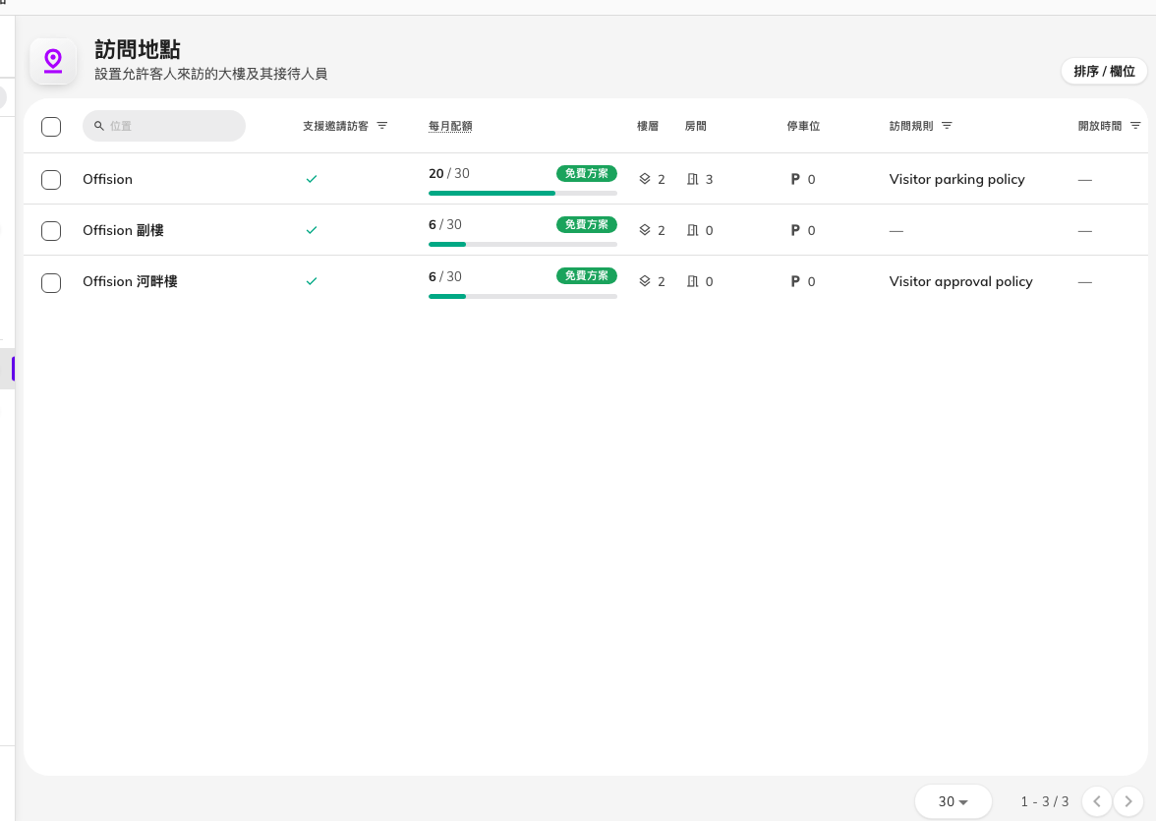Open filter icon beside 支援邀請訪客 column
The width and height of the screenshot is (1156, 821).
[x=381, y=126]
